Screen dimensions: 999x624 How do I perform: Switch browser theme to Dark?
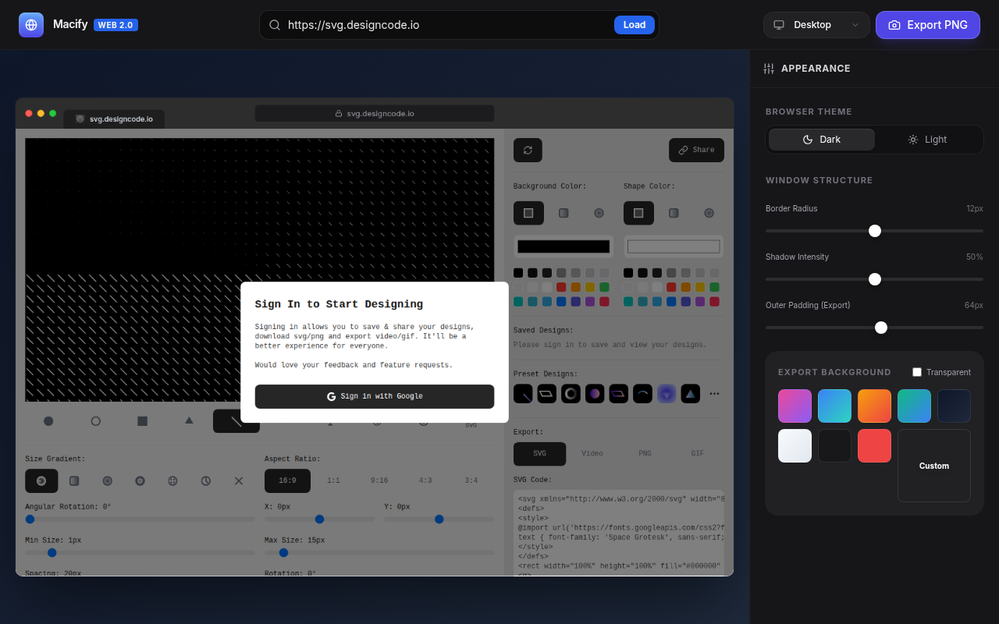click(822, 140)
